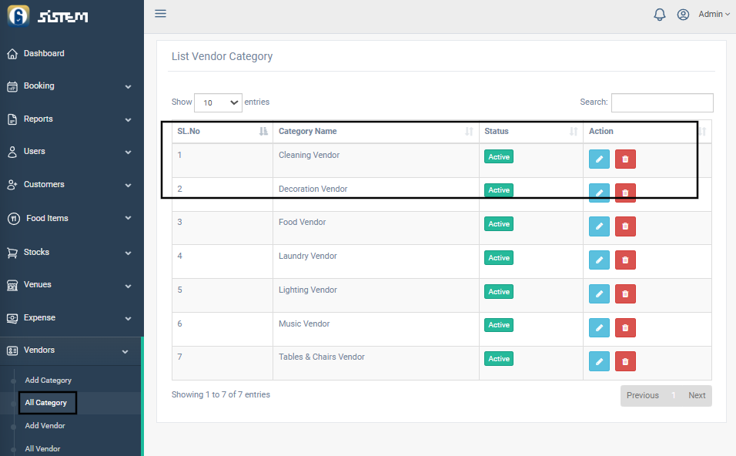This screenshot has width=736, height=456.
Task: Go to Previous page
Action: 643,395
